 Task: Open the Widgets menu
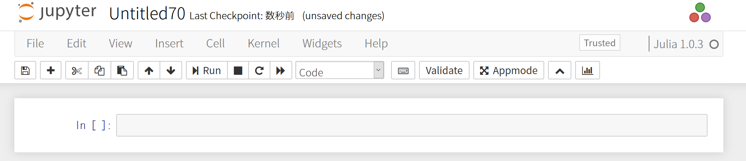[x=322, y=44]
